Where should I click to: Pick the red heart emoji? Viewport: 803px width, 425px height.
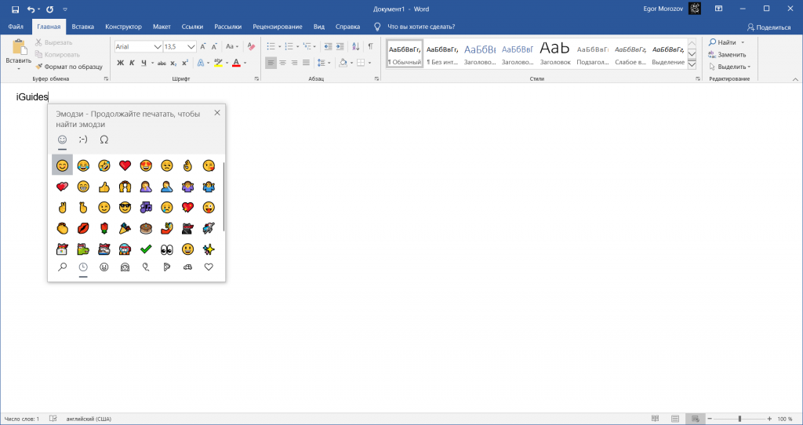coord(125,165)
